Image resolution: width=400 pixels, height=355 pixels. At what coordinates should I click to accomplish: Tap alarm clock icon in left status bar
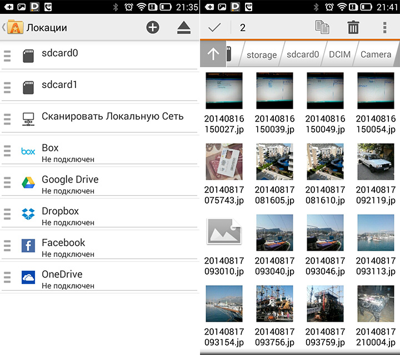pyautogui.click(x=128, y=7)
